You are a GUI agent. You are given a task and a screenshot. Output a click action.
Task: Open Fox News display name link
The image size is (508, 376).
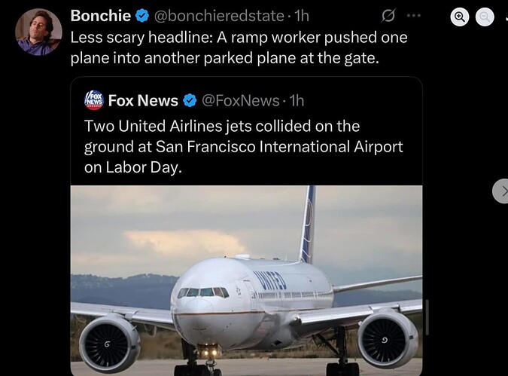coord(143,100)
